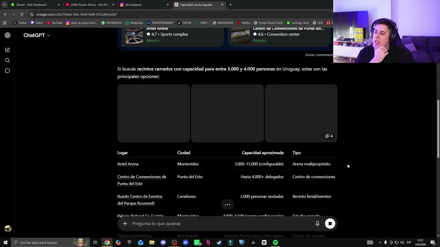Activate the microphone dictation button
The height and width of the screenshot is (247, 440).
[x=317, y=224]
